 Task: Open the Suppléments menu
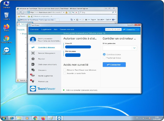pos(46,29)
